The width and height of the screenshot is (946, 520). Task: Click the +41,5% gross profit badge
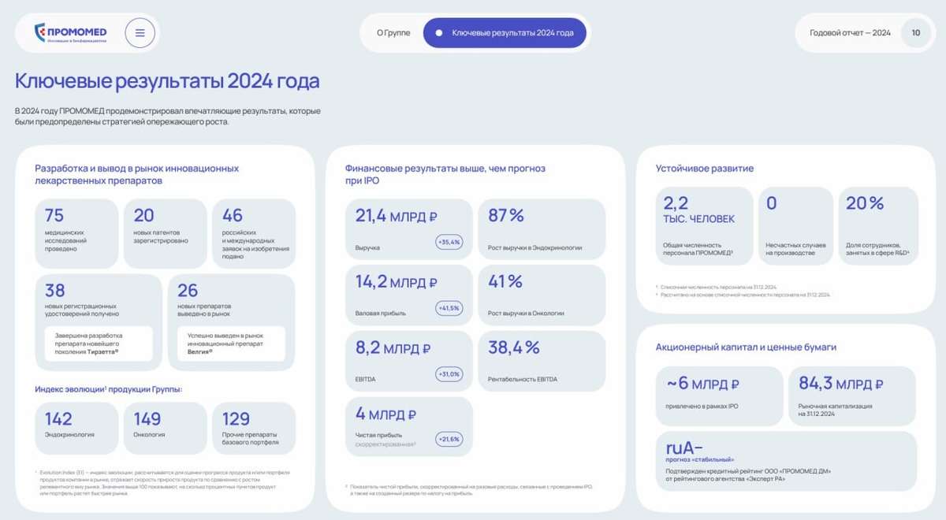pyautogui.click(x=449, y=308)
